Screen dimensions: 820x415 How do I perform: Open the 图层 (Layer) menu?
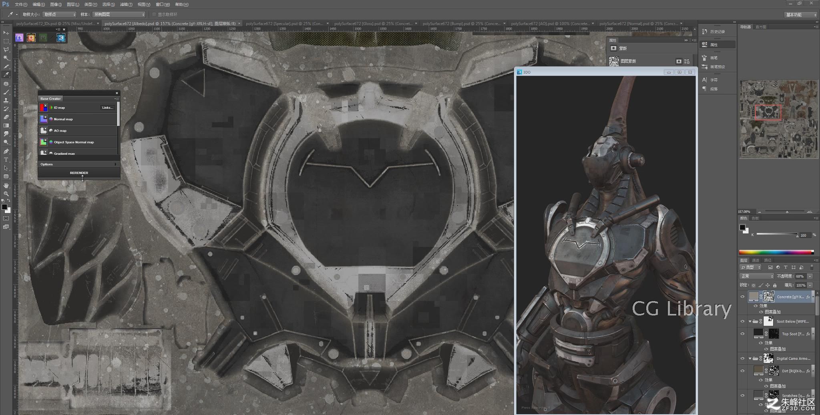pos(73,4)
